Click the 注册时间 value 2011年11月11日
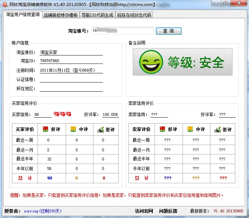This screenshot has height=218, width=249. coord(55,70)
